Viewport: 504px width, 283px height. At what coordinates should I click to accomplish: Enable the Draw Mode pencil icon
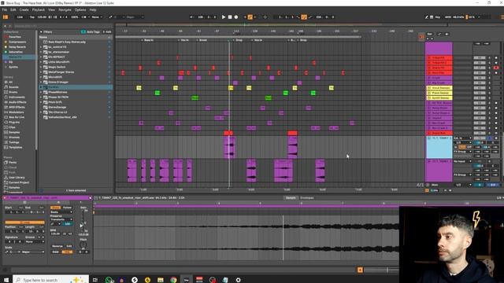pos(427,17)
